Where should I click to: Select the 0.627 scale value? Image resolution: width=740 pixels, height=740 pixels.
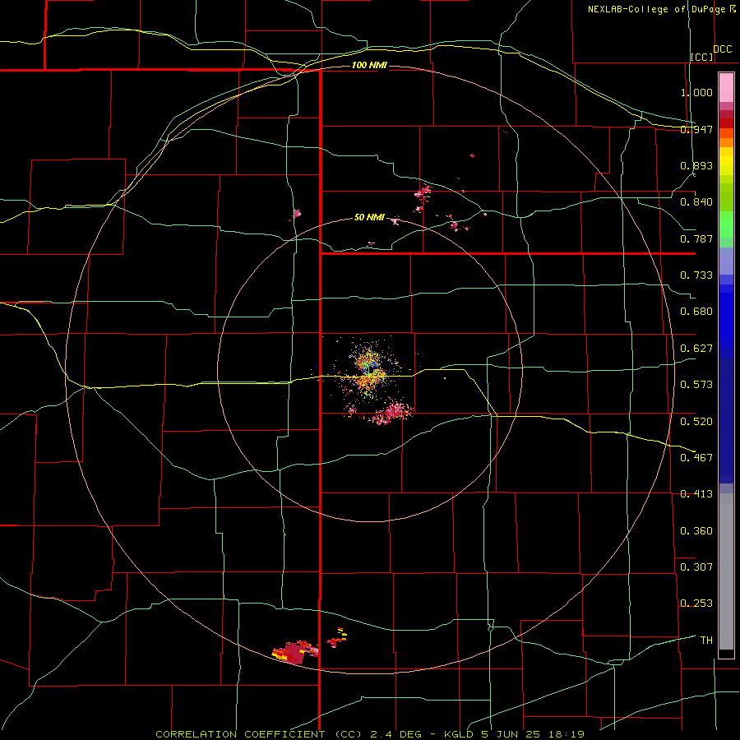click(696, 349)
